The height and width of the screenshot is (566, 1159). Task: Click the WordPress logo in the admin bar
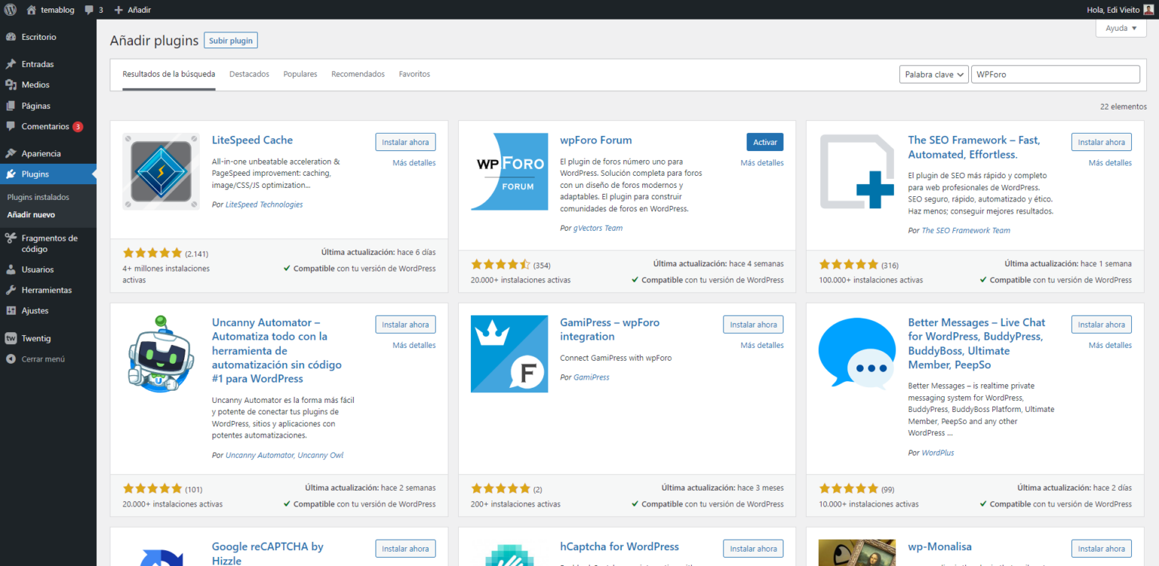(x=10, y=9)
